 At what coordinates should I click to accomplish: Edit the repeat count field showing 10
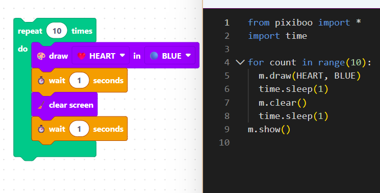(57, 31)
